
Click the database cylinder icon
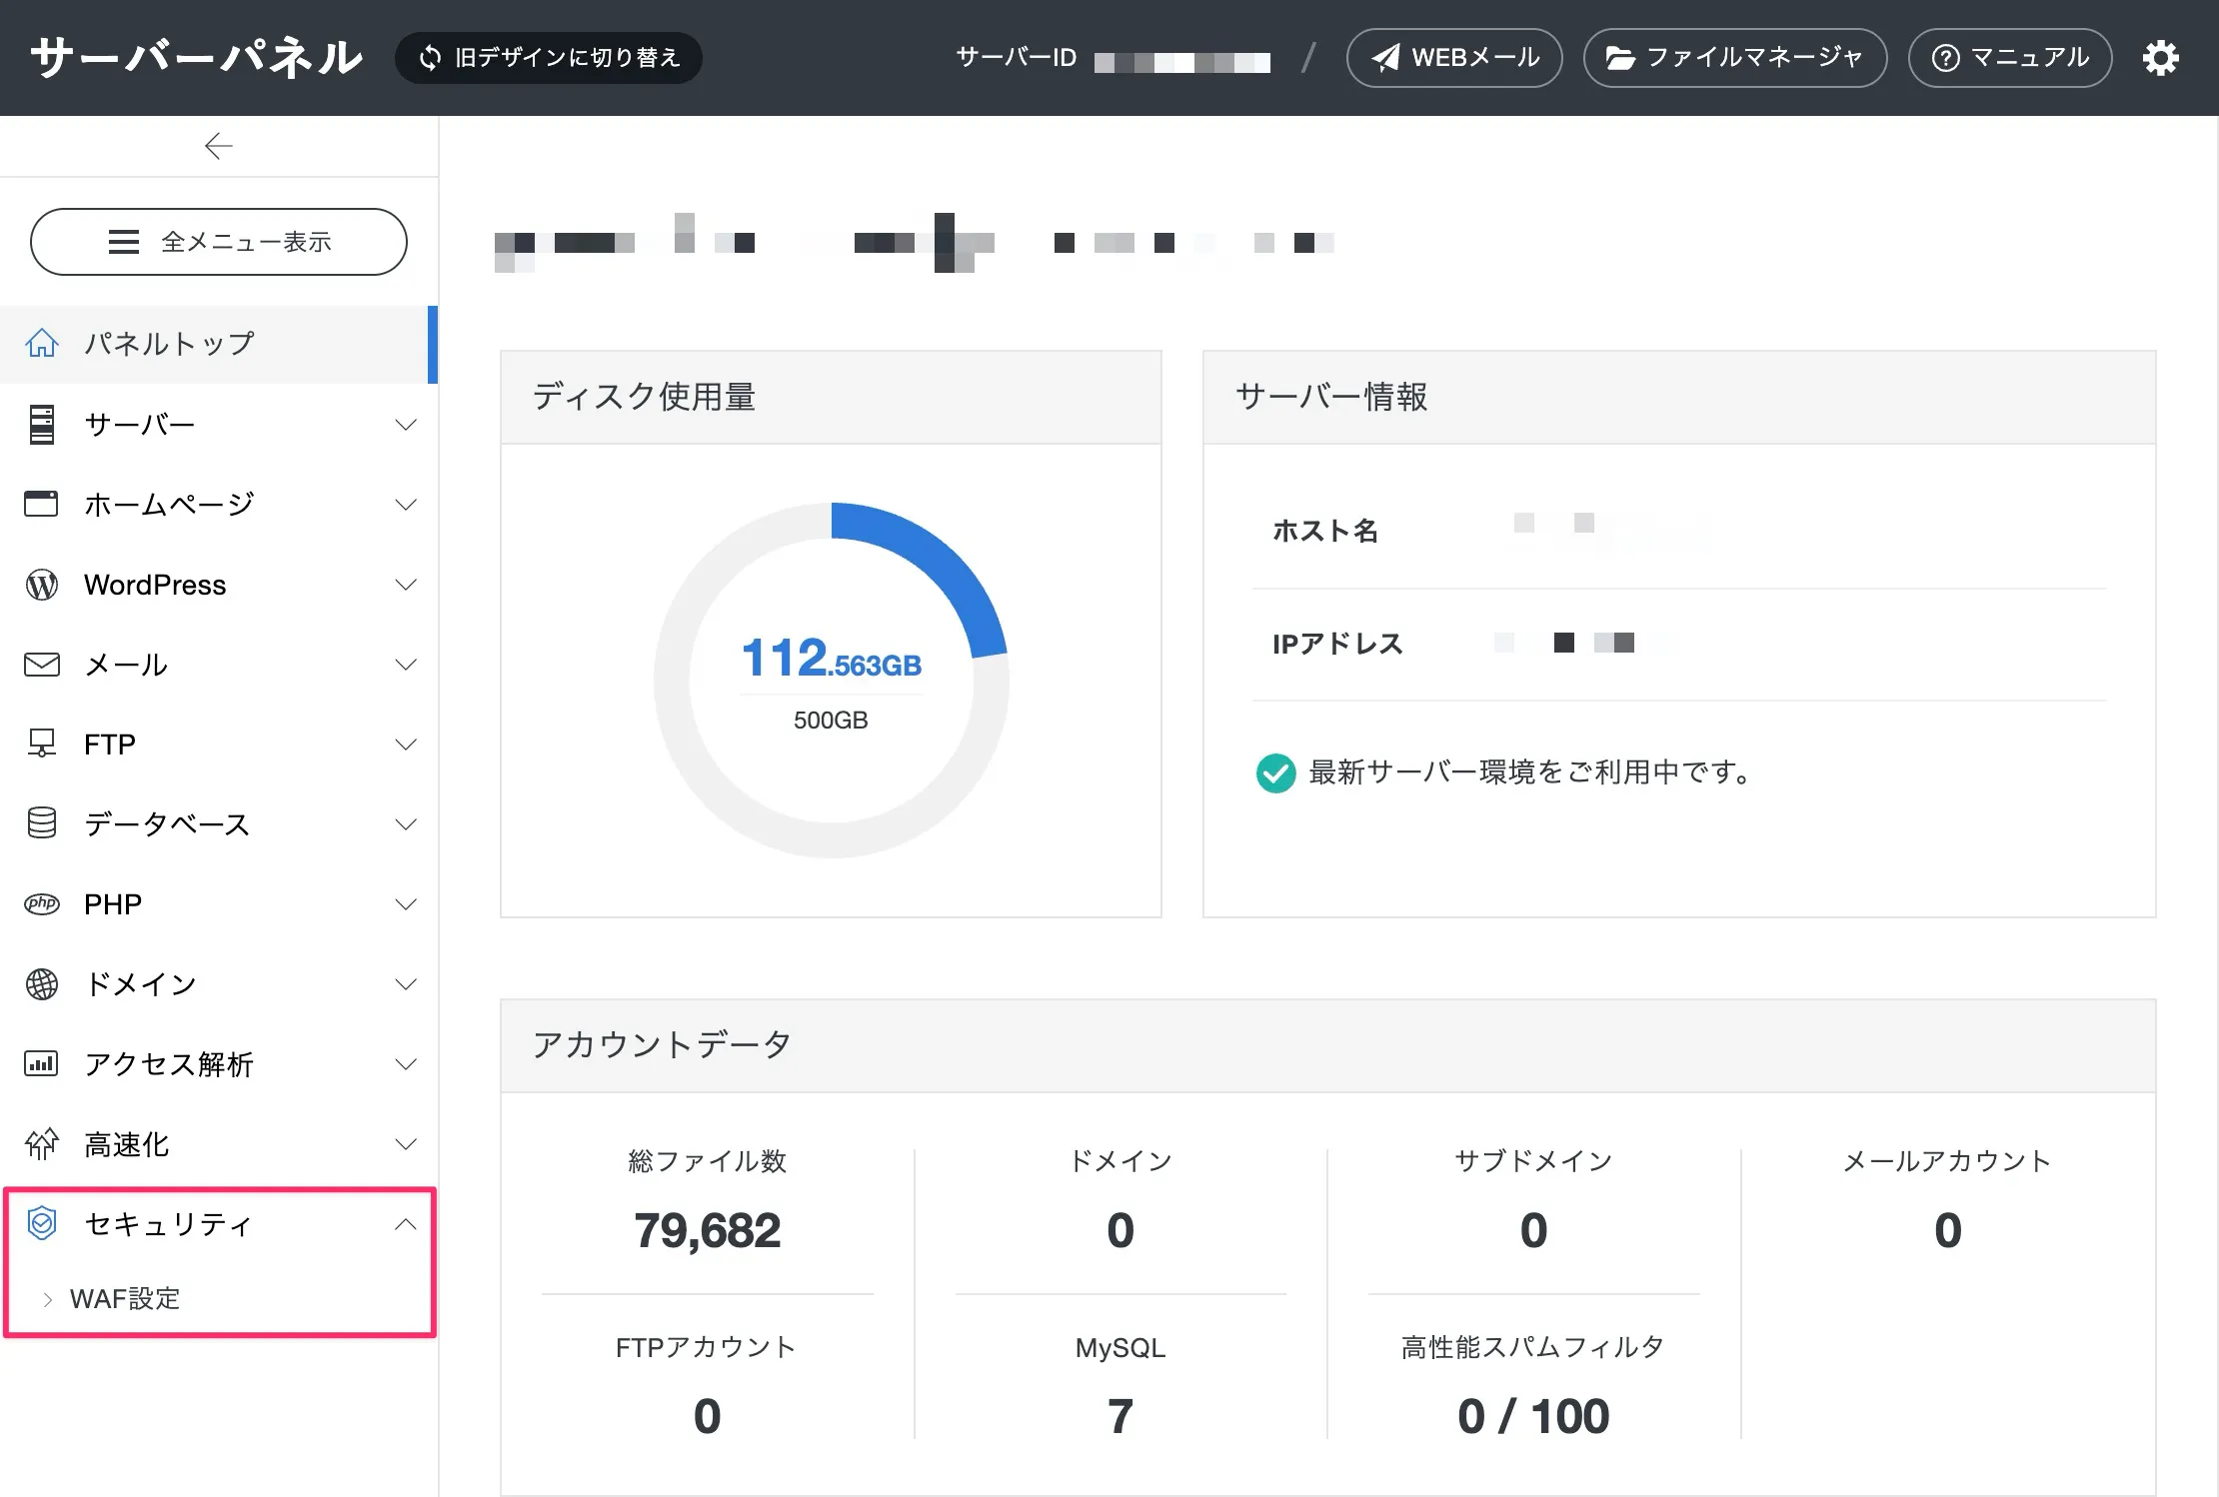point(42,823)
